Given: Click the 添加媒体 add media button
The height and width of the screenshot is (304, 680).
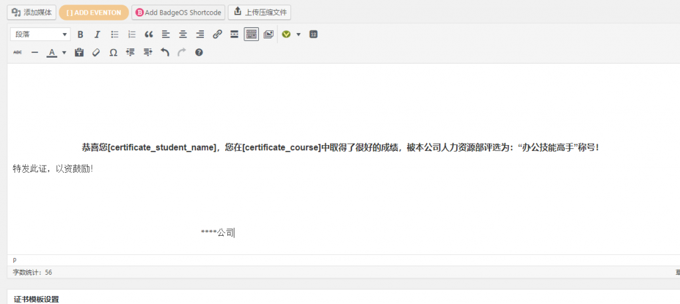Looking at the screenshot, I should click(x=32, y=12).
